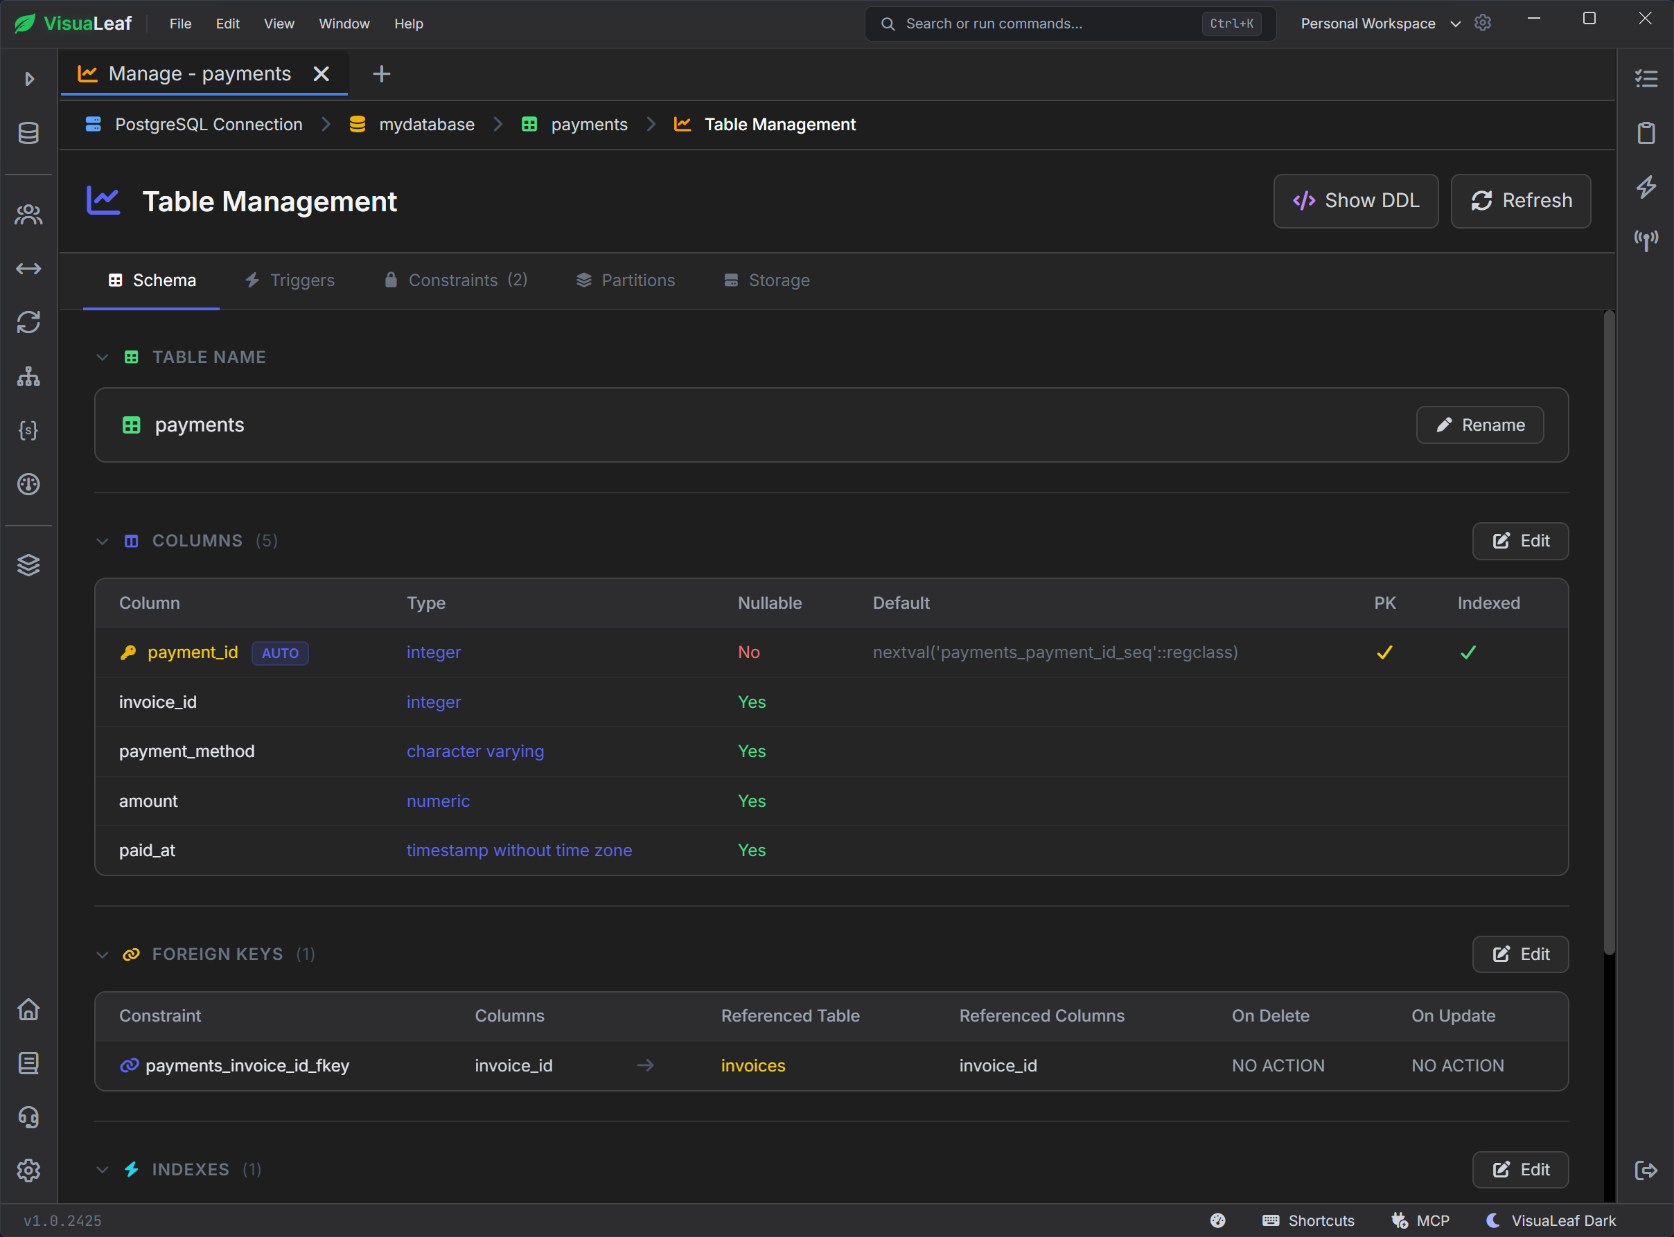This screenshot has height=1237, width=1674.
Task: Open the users group icon in sidebar
Action: pyautogui.click(x=28, y=215)
